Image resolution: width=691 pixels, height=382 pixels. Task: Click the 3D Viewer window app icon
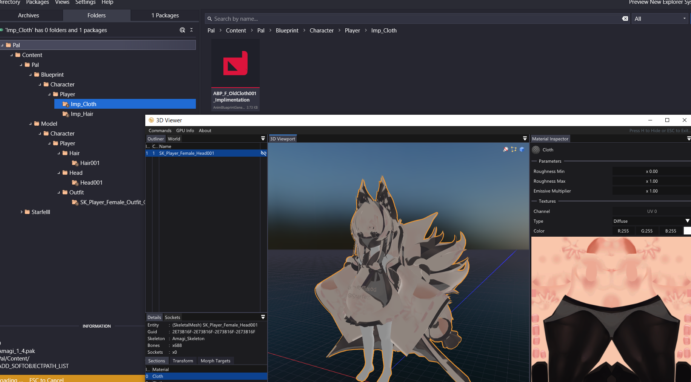[x=151, y=120]
